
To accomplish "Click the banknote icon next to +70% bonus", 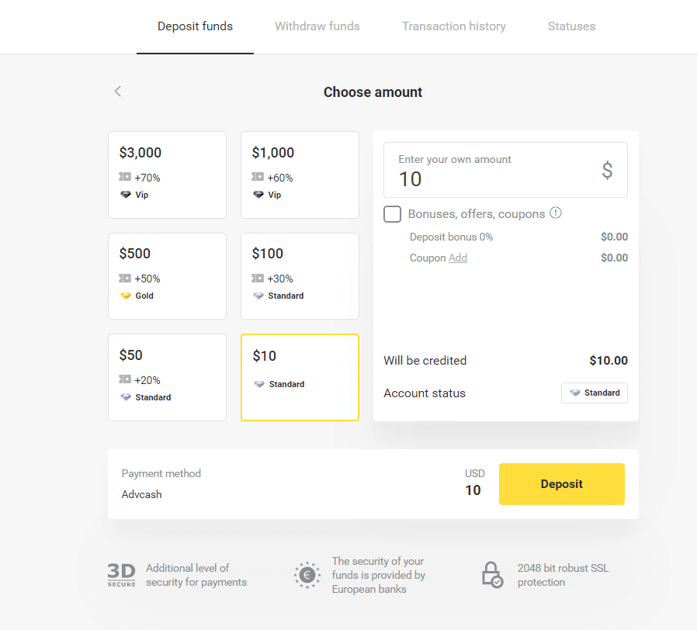I will coord(124,177).
